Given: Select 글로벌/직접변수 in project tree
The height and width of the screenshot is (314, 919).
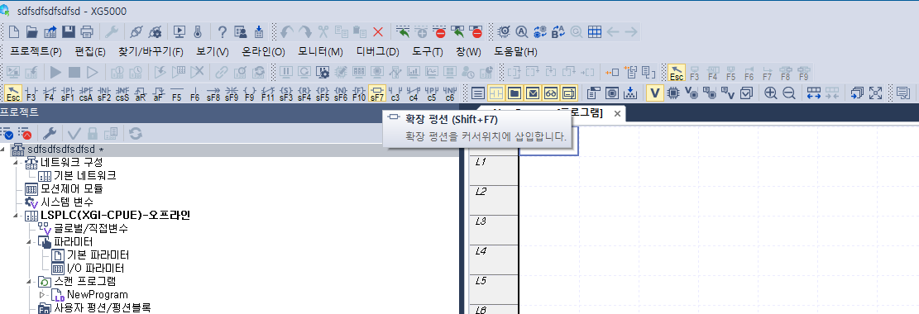Looking at the screenshot, I should pyautogui.click(x=91, y=228).
